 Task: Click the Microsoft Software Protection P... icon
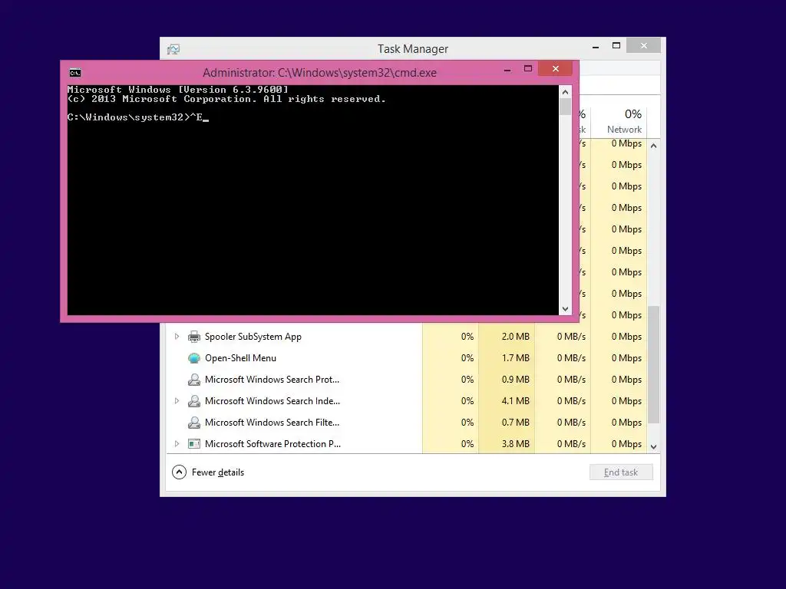[x=194, y=444]
